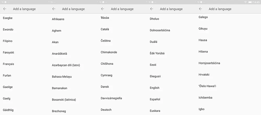Choose Ewondo from the list
Screen dimensions: 261x115
click(8, 30)
